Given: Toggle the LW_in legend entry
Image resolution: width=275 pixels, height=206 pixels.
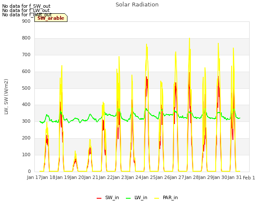Looking at the screenshot, I should [x=137, y=197].
